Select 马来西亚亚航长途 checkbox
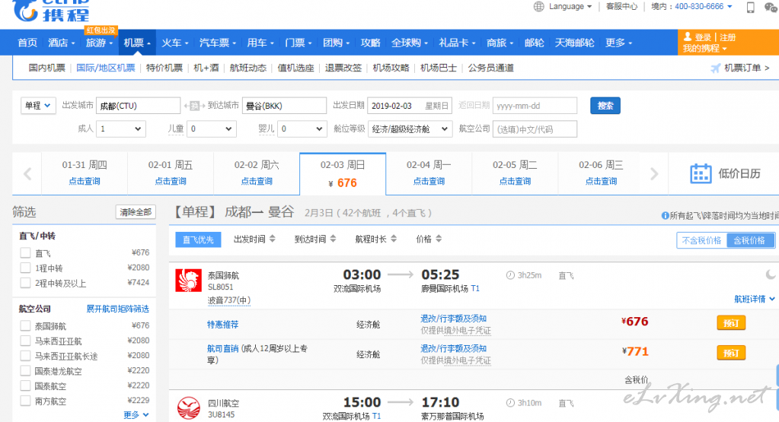Viewport: 779px width, 422px height. coord(25,356)
